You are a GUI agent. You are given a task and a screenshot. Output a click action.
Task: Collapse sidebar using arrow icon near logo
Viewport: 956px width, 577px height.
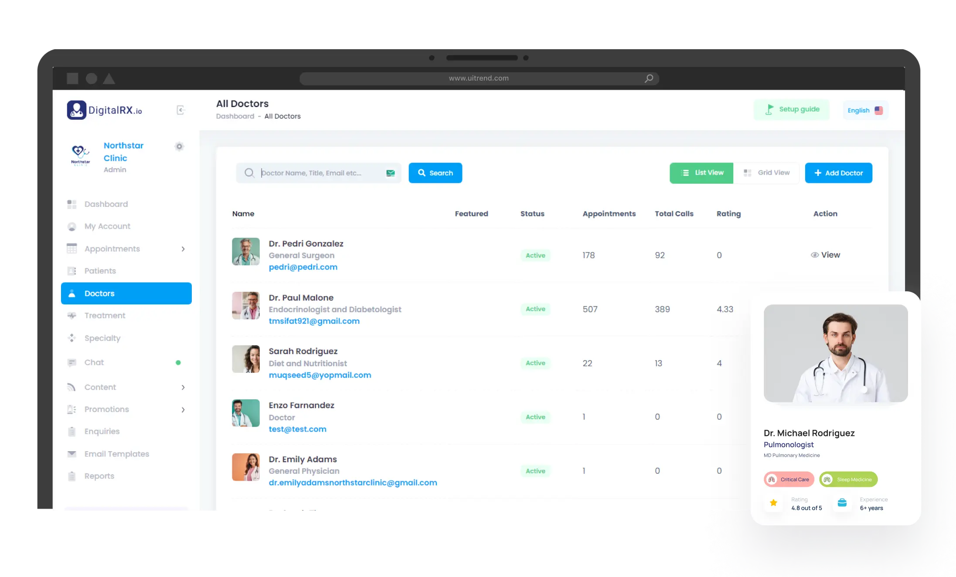pyautogui.click(x=180, y=110)
